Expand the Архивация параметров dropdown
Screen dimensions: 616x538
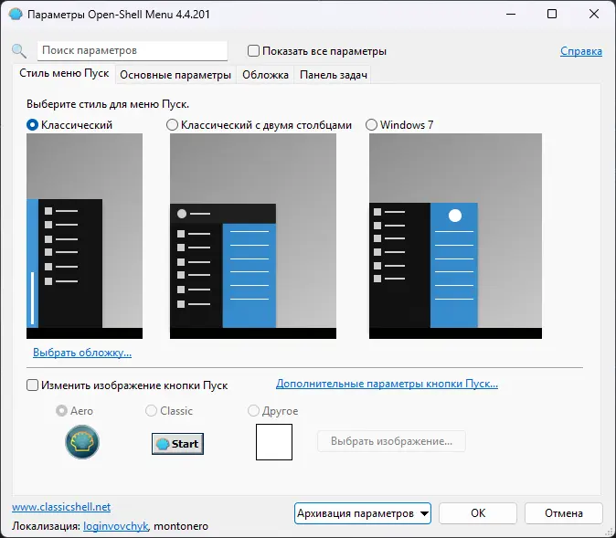click(x=362, y=513)
